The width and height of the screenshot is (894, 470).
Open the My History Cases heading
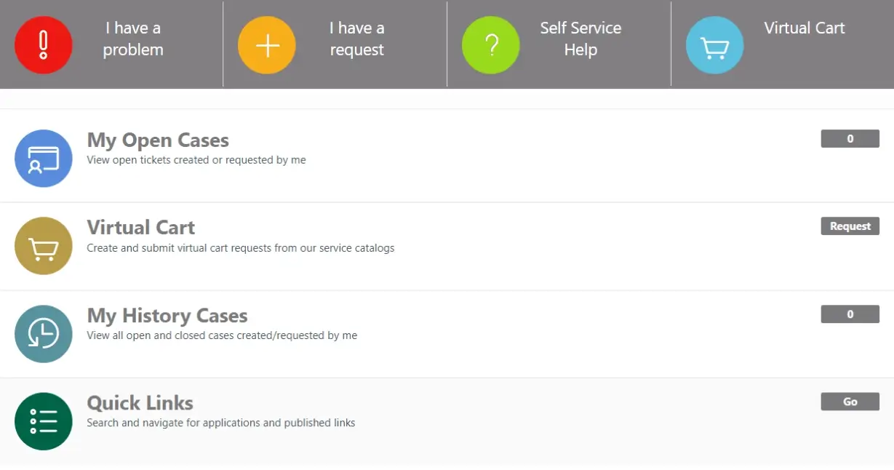[x=167, y=316]
